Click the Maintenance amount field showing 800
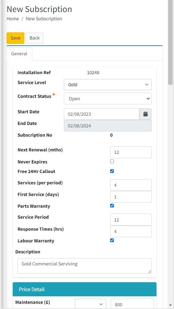 [x=132, y=304]
